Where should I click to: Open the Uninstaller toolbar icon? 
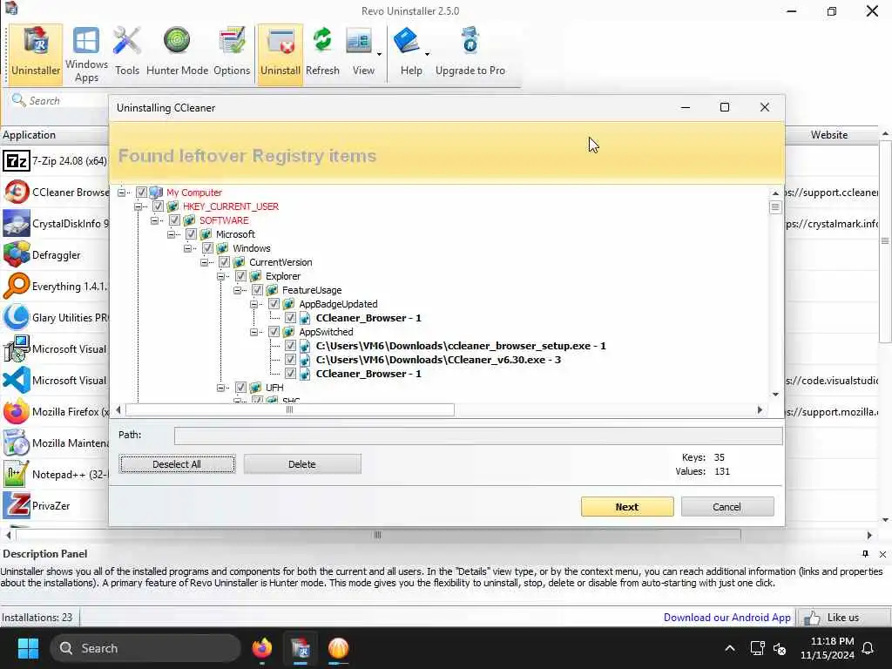pyautogui.click(x=35, y=54)
